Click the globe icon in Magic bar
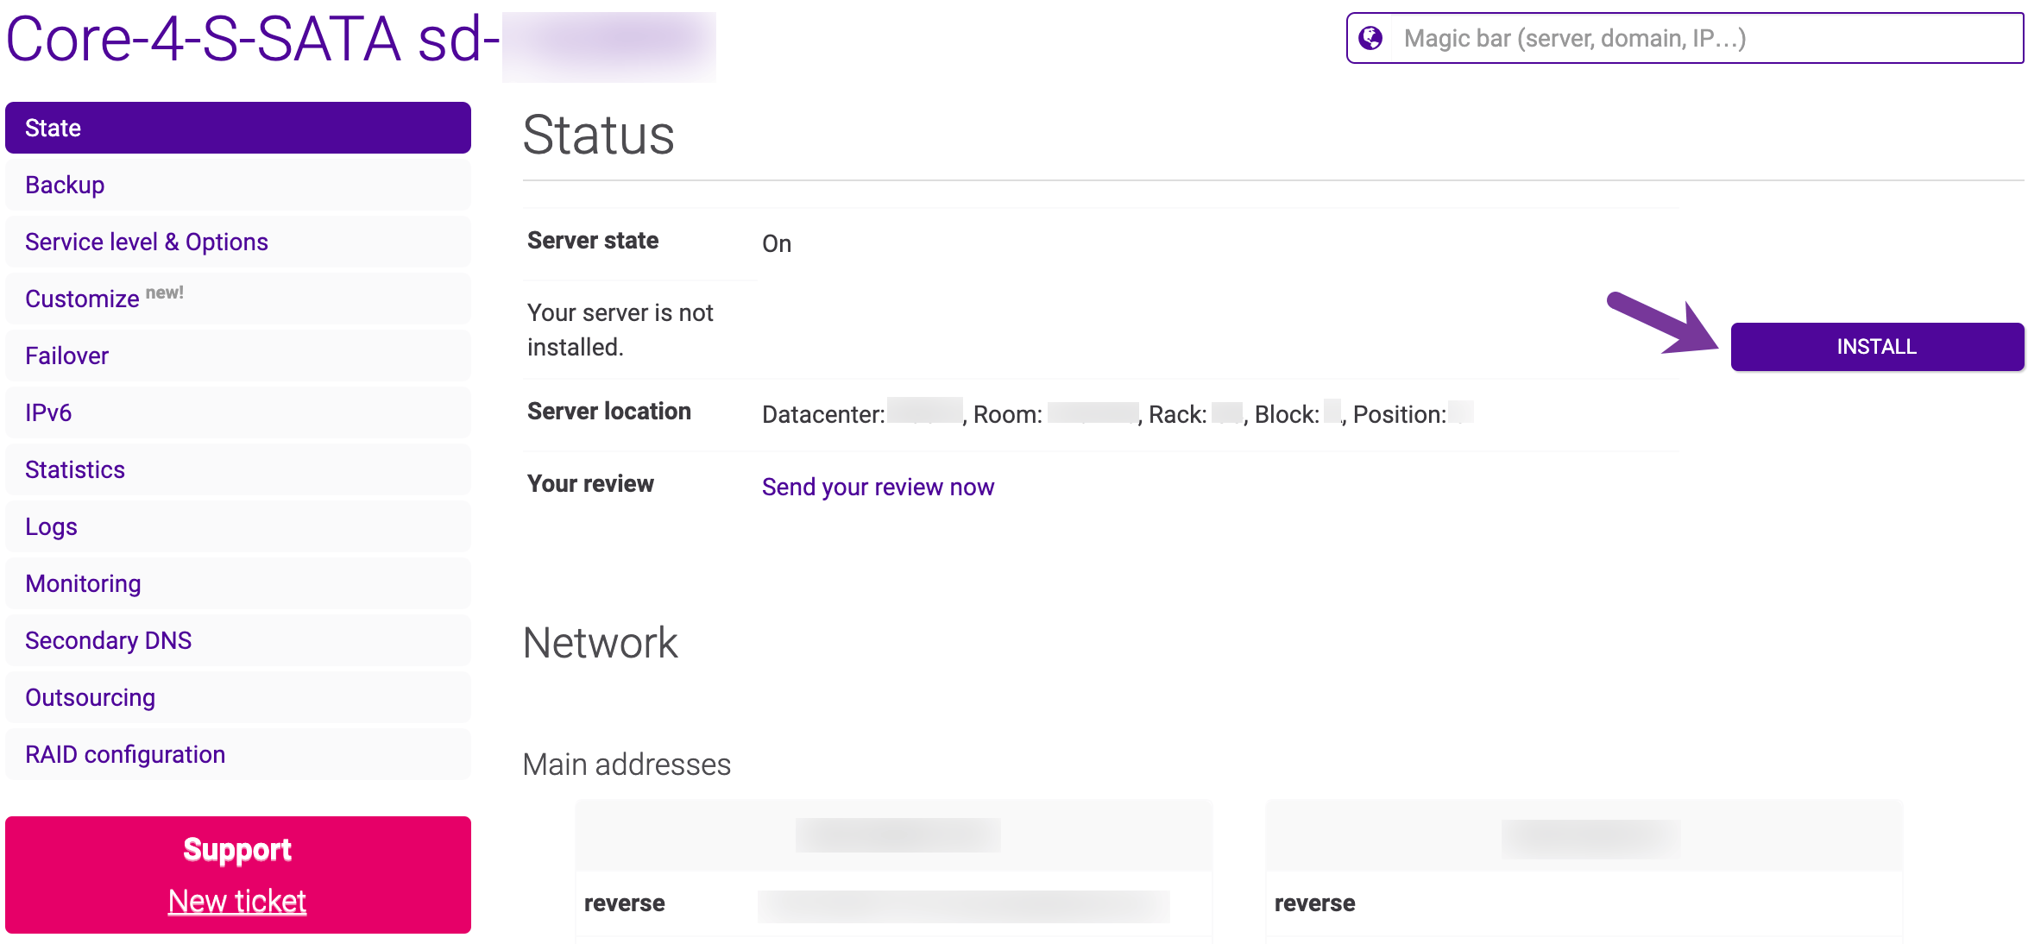2028x944 pixels. tap(1370, 38)
